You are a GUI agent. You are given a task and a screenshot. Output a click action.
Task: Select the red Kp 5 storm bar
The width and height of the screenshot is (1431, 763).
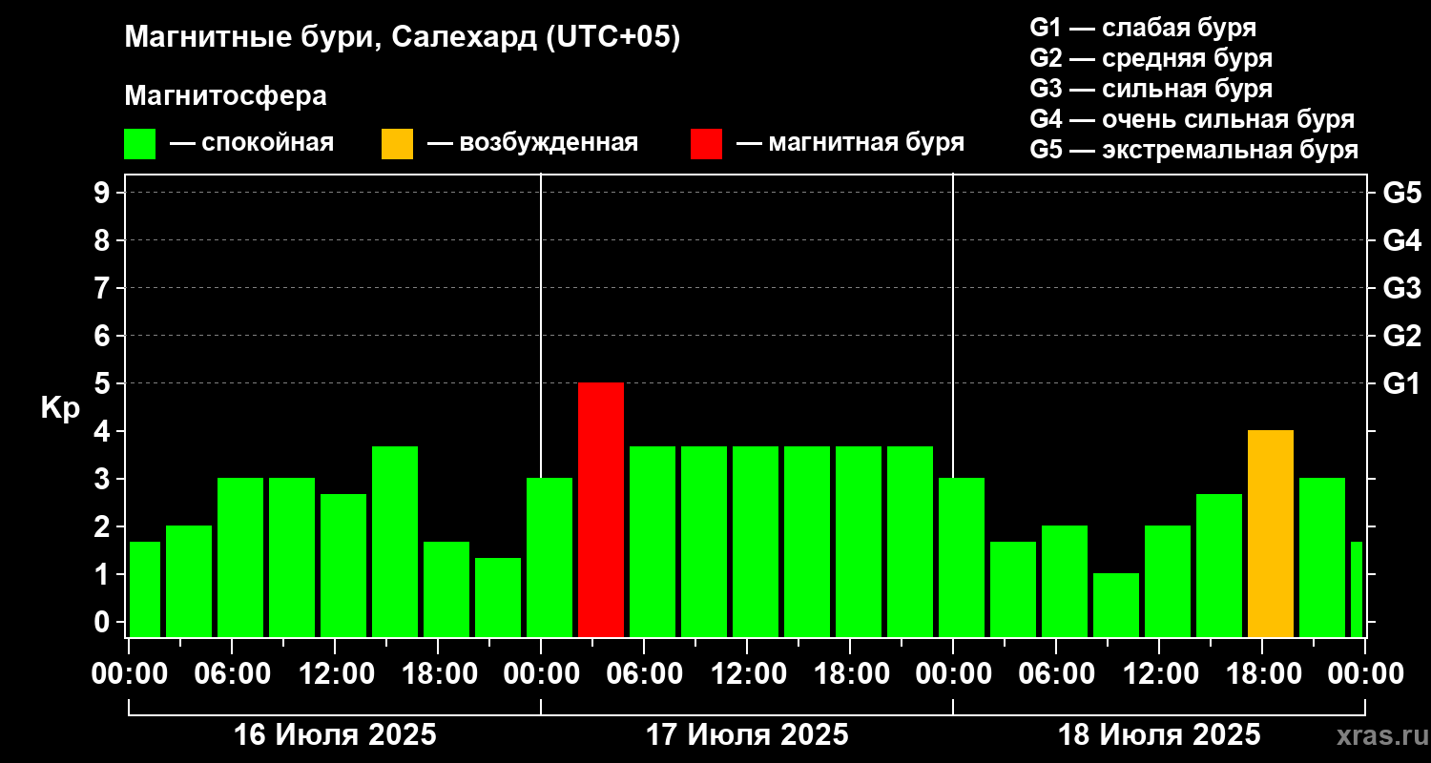[x=601, y=509]
